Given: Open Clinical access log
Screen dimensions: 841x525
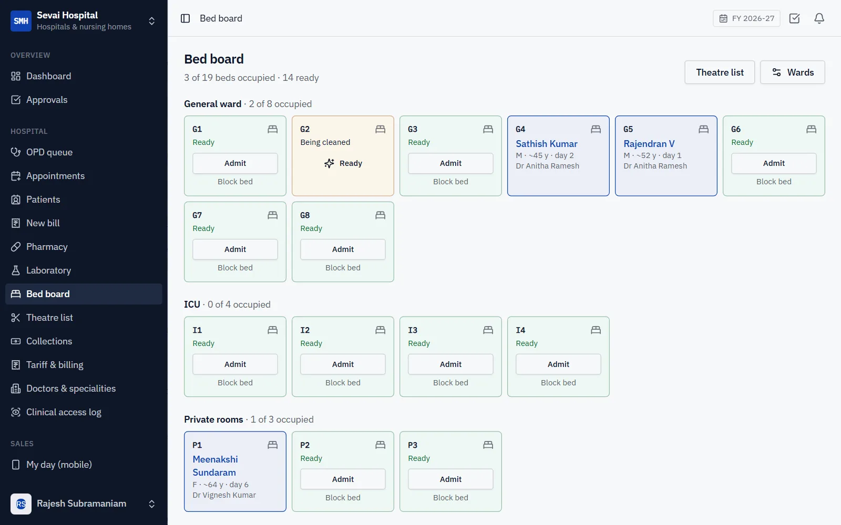Looking at the screenshot, I should (84, 412).
